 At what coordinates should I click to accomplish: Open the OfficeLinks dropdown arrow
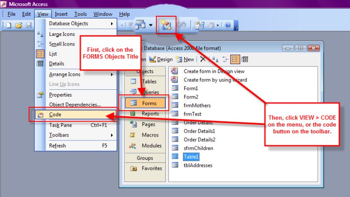[x=151, y=25]
